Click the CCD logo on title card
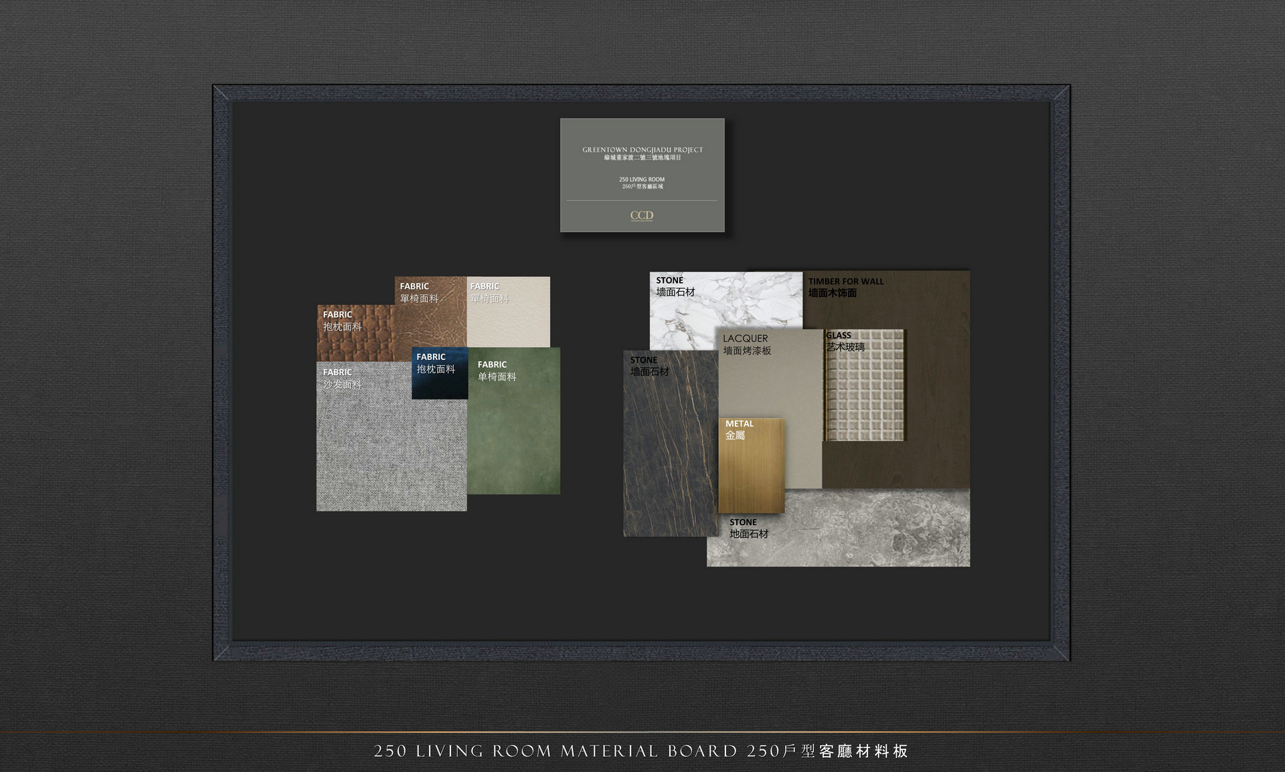The image size is (1285, 772). point(641,215)
